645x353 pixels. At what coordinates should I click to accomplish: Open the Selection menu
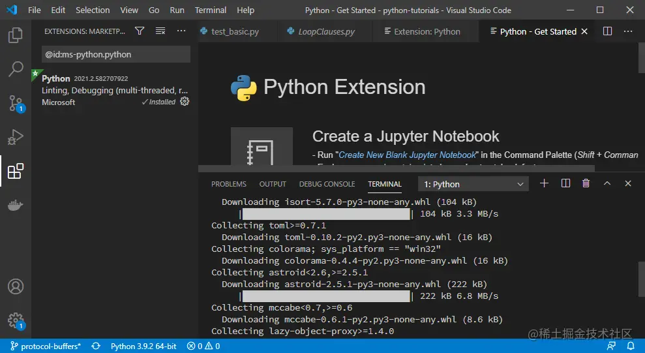click(x=93, y=10)
